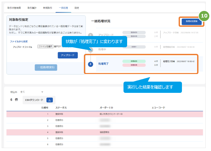Click the step 3 circle icon
This screenshot has width=211, height=151.
tap(90, 64)
